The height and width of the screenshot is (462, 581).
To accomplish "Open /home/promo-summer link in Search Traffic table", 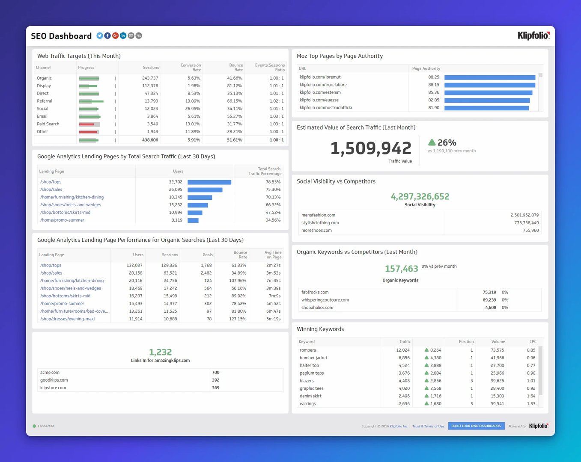I will 62,220.
